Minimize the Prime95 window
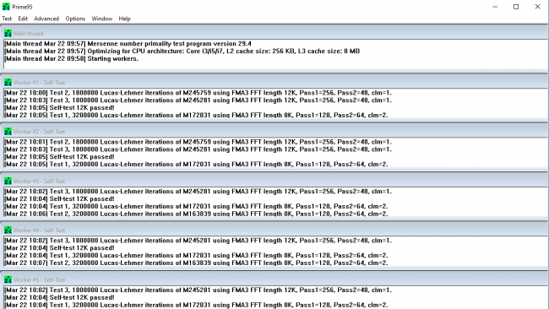The width and height of the screenshot is (549, 309). [495, 7]
